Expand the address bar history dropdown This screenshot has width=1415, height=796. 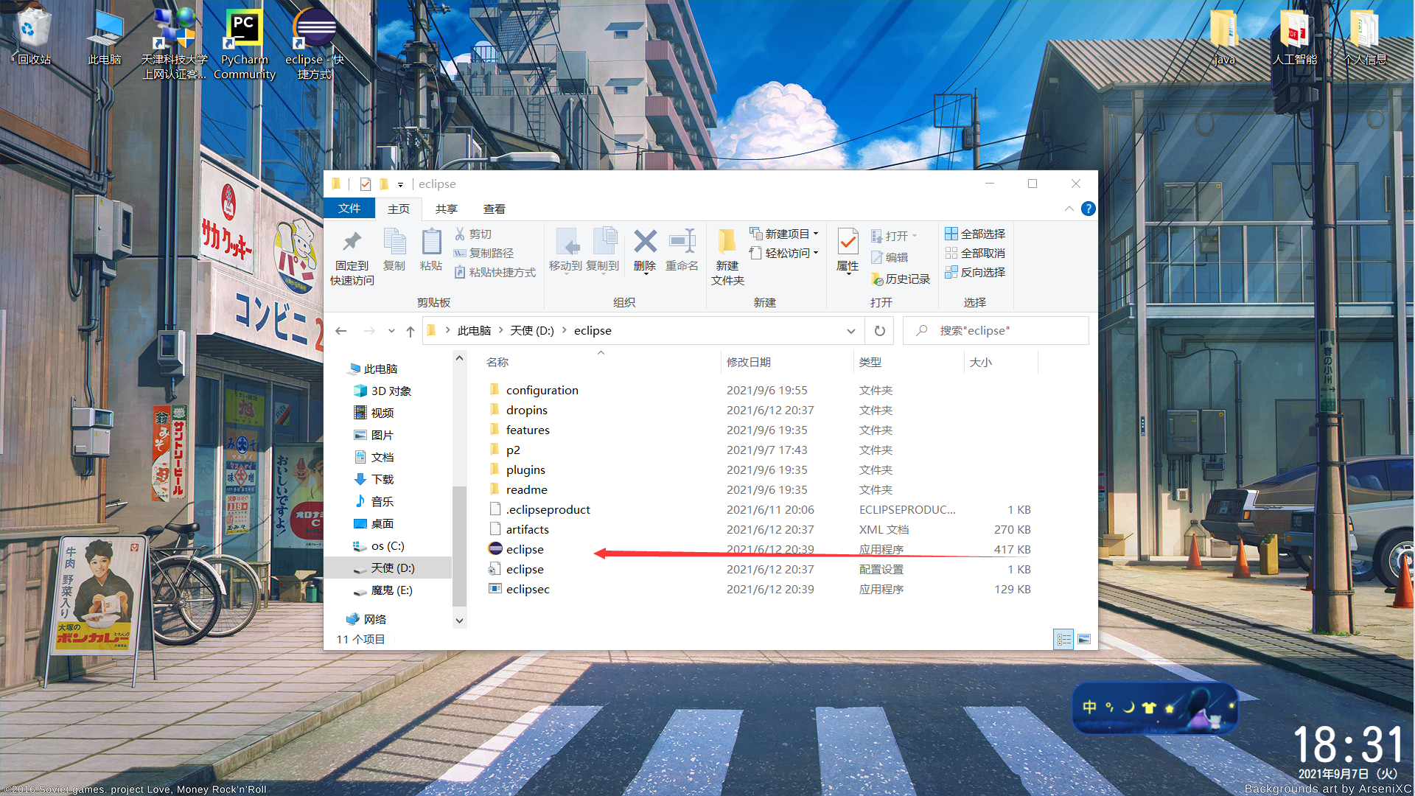pyautogui.click(x=851, y=331)
